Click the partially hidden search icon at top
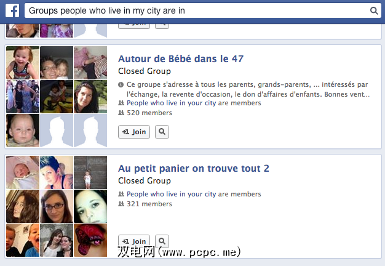The image size is (385, 266). tap(162, 26)
